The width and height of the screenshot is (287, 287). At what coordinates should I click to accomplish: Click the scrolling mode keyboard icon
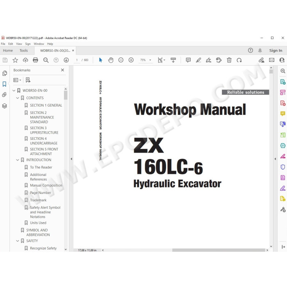point(173,60)
